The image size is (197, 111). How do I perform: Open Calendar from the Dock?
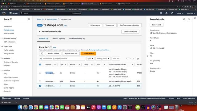click(67, 107)
